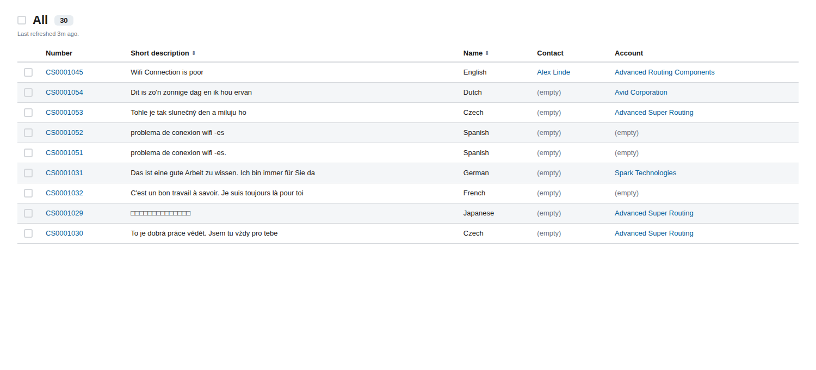816x370 pixels.
Task: Check the box beside CS0001030
Action: point(28,233)
